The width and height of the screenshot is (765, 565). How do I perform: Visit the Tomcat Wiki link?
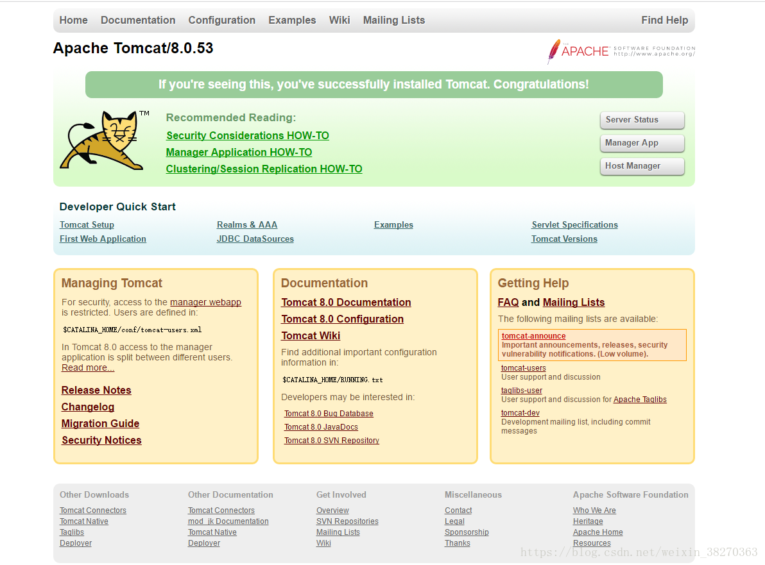tap(311, 335)
